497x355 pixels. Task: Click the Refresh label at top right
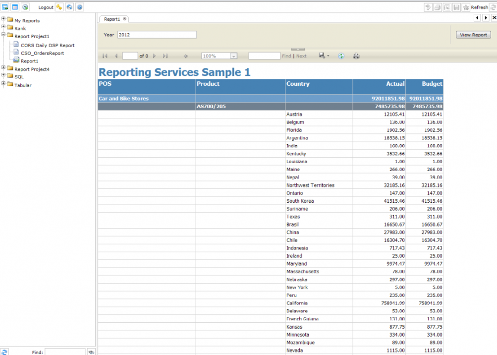479,7
